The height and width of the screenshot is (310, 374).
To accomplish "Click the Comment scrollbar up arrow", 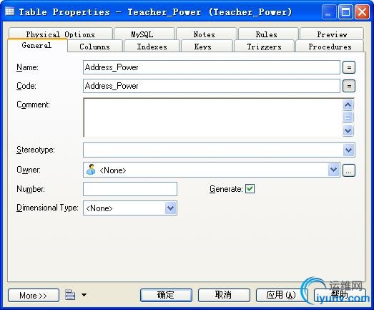I will [x=348, y=105].
